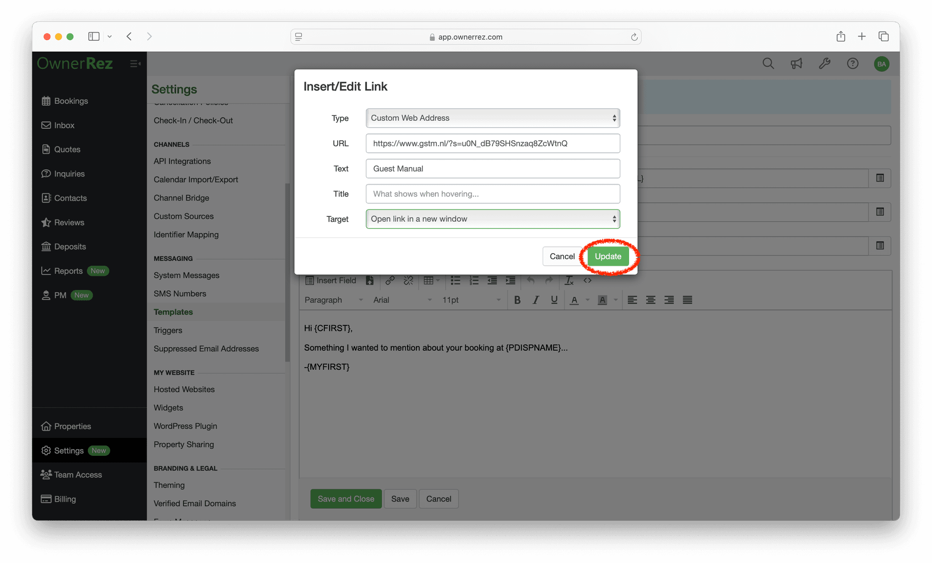
Task: Click the link/hyperlink icon in toolbar
Action: pos(389,280)
